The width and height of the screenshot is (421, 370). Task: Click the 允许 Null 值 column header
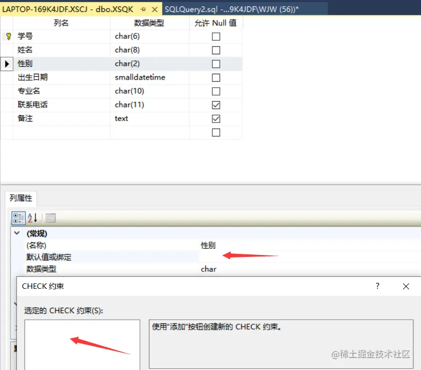point(216,23)
